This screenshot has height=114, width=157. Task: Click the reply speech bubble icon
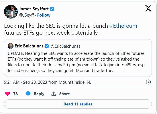(x=28, y=94)
